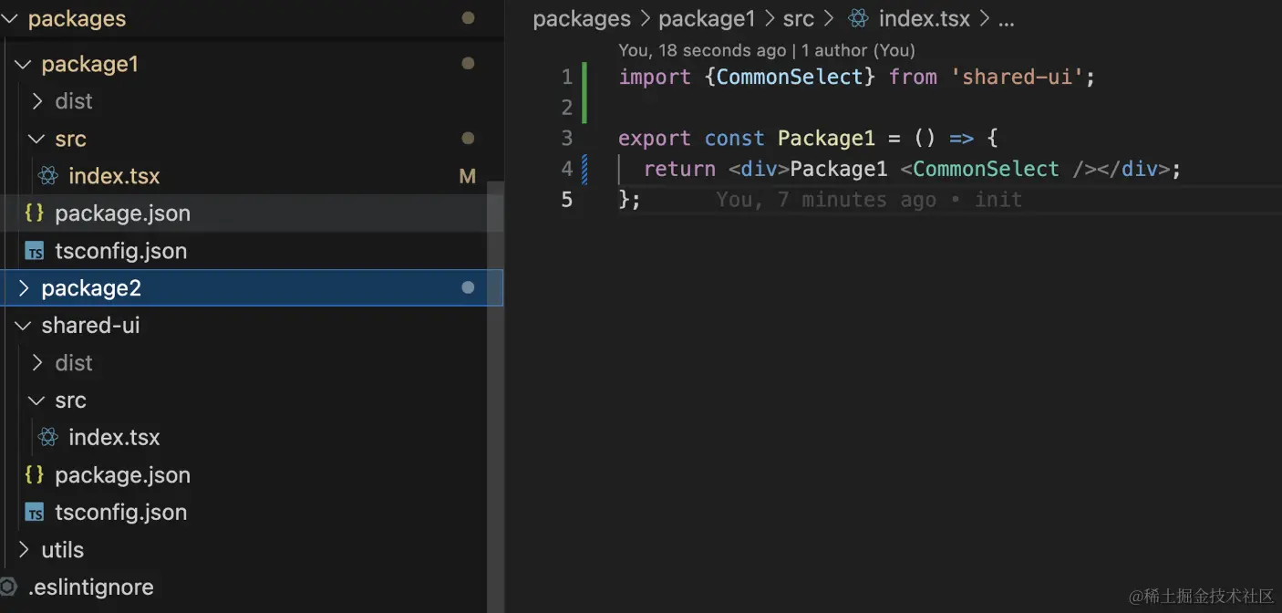Image resolution: width=1282 pixels, height=613 pixels.
Task: Open tsconfig.json under shared-ui
Action: pyautogui.click(x=120, y=513)
